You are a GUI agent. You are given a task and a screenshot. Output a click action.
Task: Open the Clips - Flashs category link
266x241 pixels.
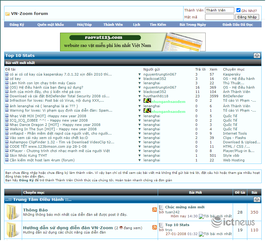234,138
